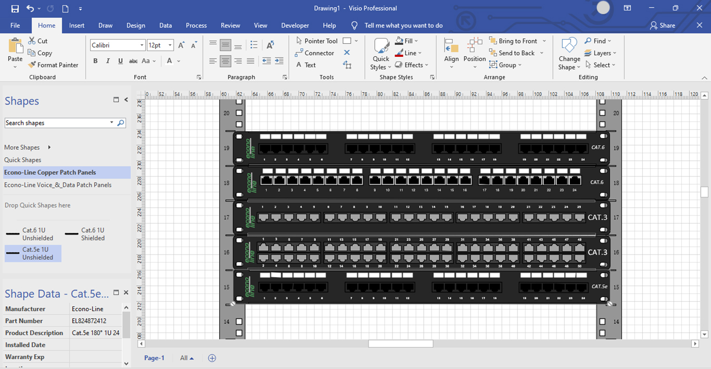
Task: Click the Format Painter tool
Action: point(53,65)
